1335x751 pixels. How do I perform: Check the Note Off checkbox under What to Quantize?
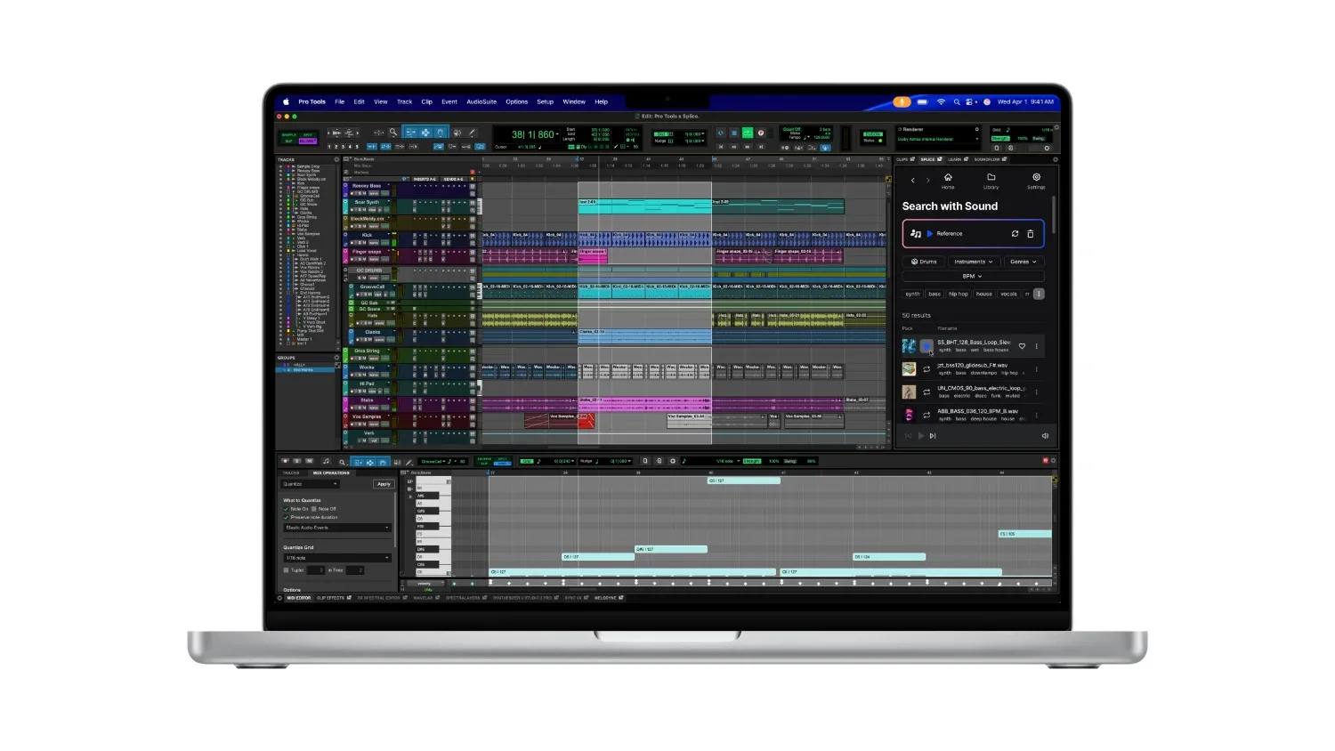coord(313,509)
